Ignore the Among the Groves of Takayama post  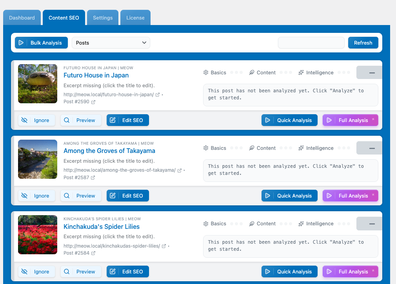[36, 196]
